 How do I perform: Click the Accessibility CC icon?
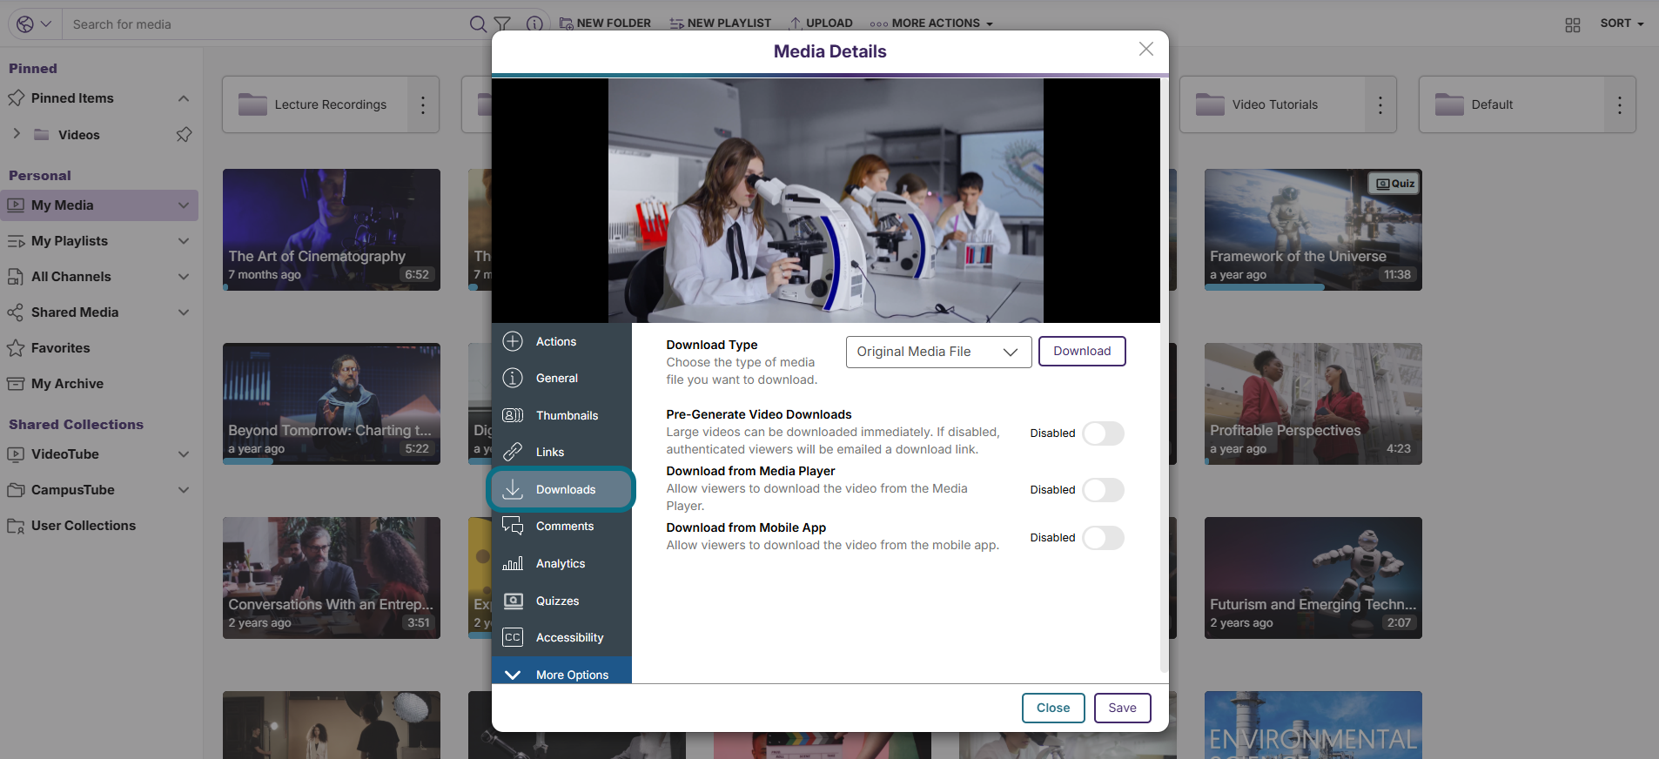(513, 637)
